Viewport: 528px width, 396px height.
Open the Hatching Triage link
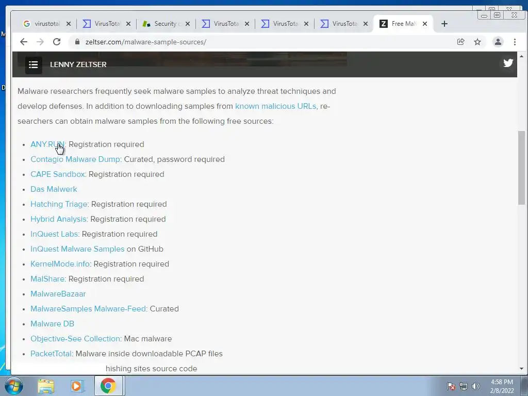click(59, 204)
